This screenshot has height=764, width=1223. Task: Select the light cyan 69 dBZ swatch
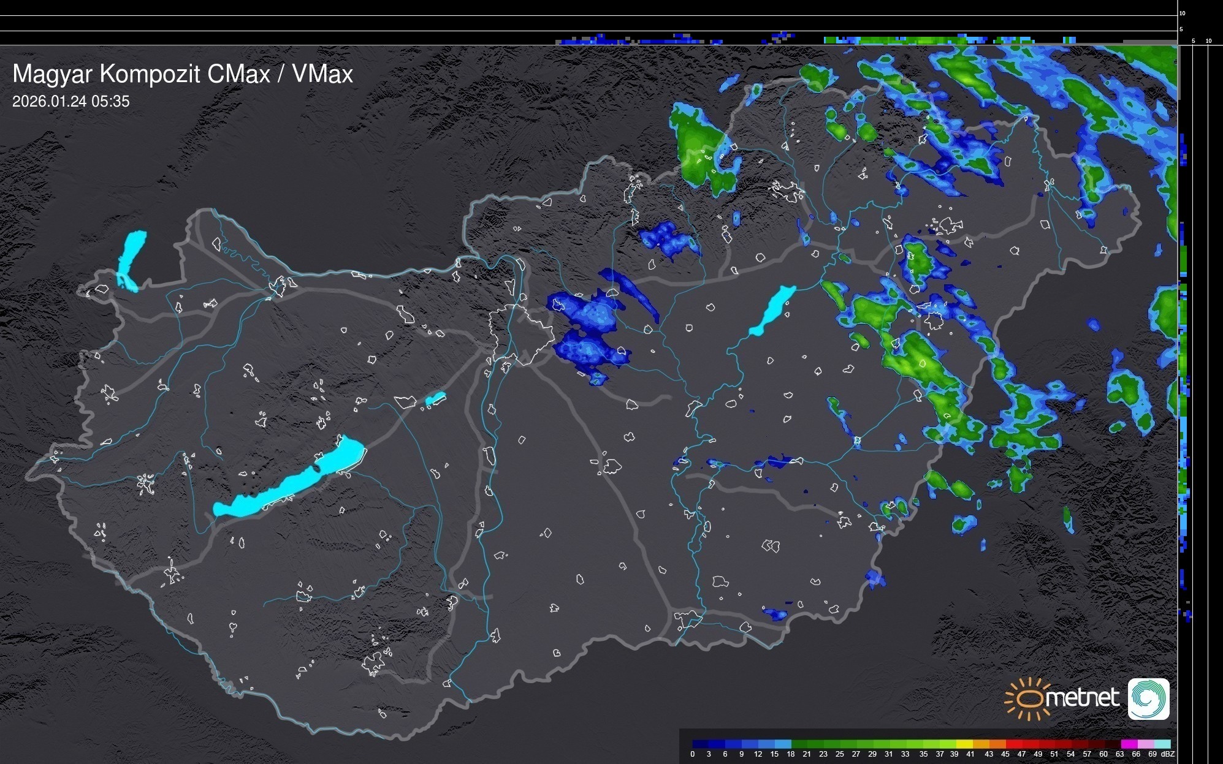pyautogui.click(x=1162, y=744)
